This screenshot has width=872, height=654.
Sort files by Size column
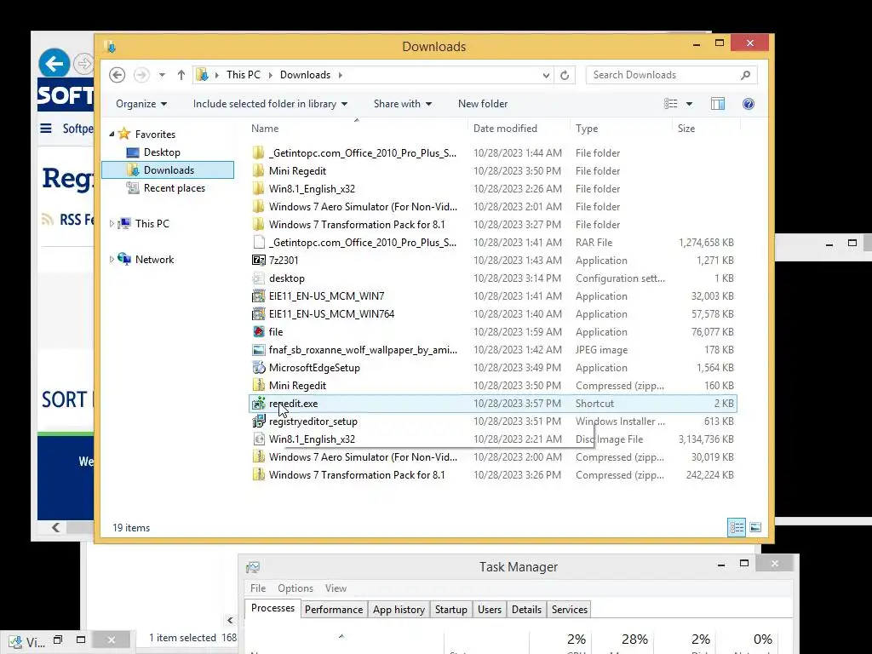tap(686, 129)
